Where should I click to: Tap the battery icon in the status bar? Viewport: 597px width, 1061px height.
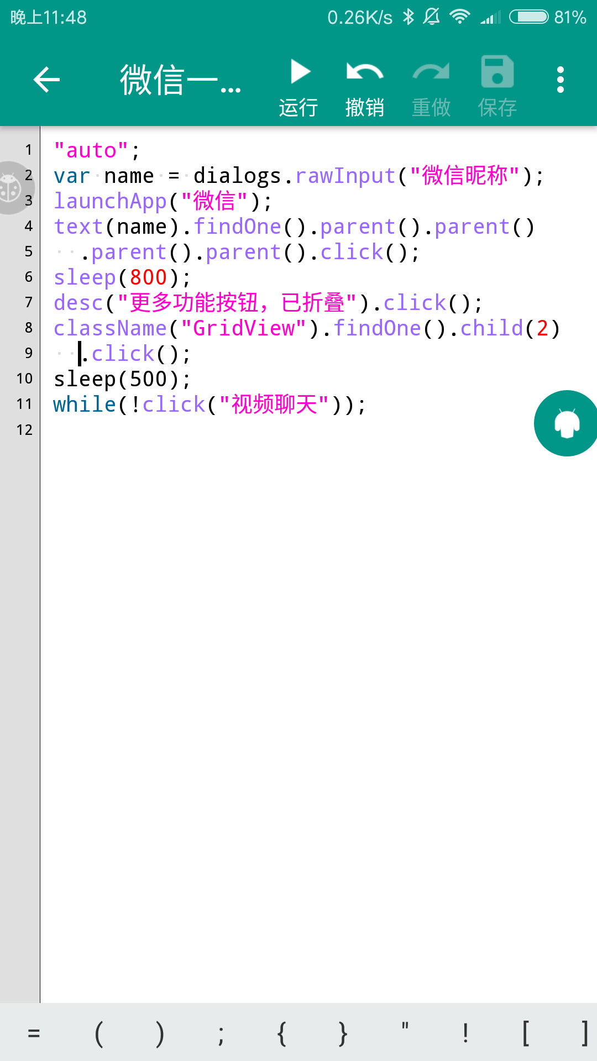529,17
